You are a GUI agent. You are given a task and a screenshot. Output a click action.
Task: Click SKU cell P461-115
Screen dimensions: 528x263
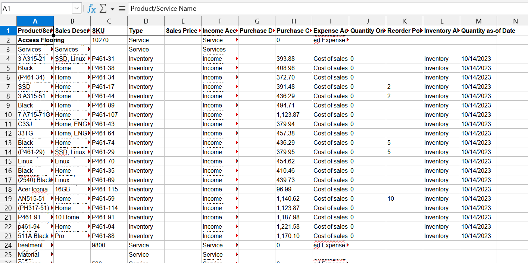109,189
